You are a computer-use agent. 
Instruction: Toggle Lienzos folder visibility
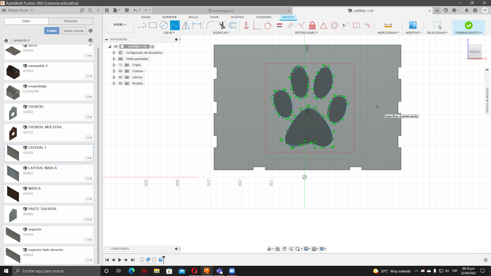click(x=120, y=77)
